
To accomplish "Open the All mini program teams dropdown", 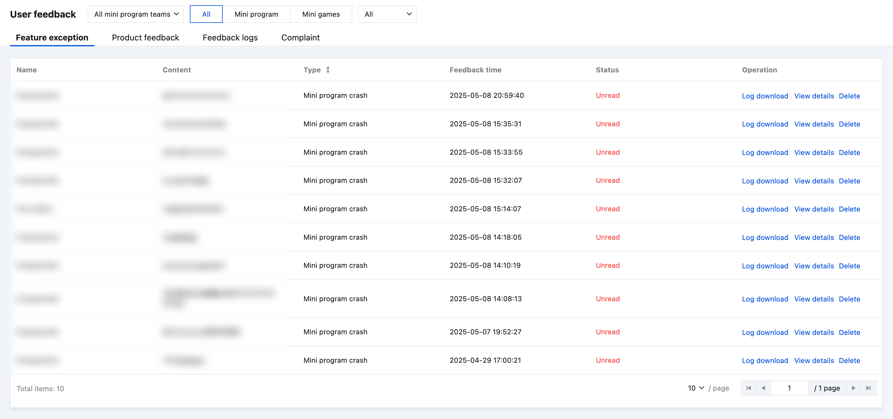I will (136, 14).
